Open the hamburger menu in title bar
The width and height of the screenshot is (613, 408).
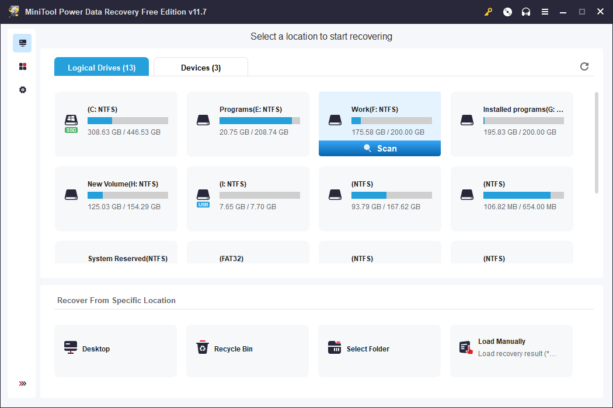[545, 12]
